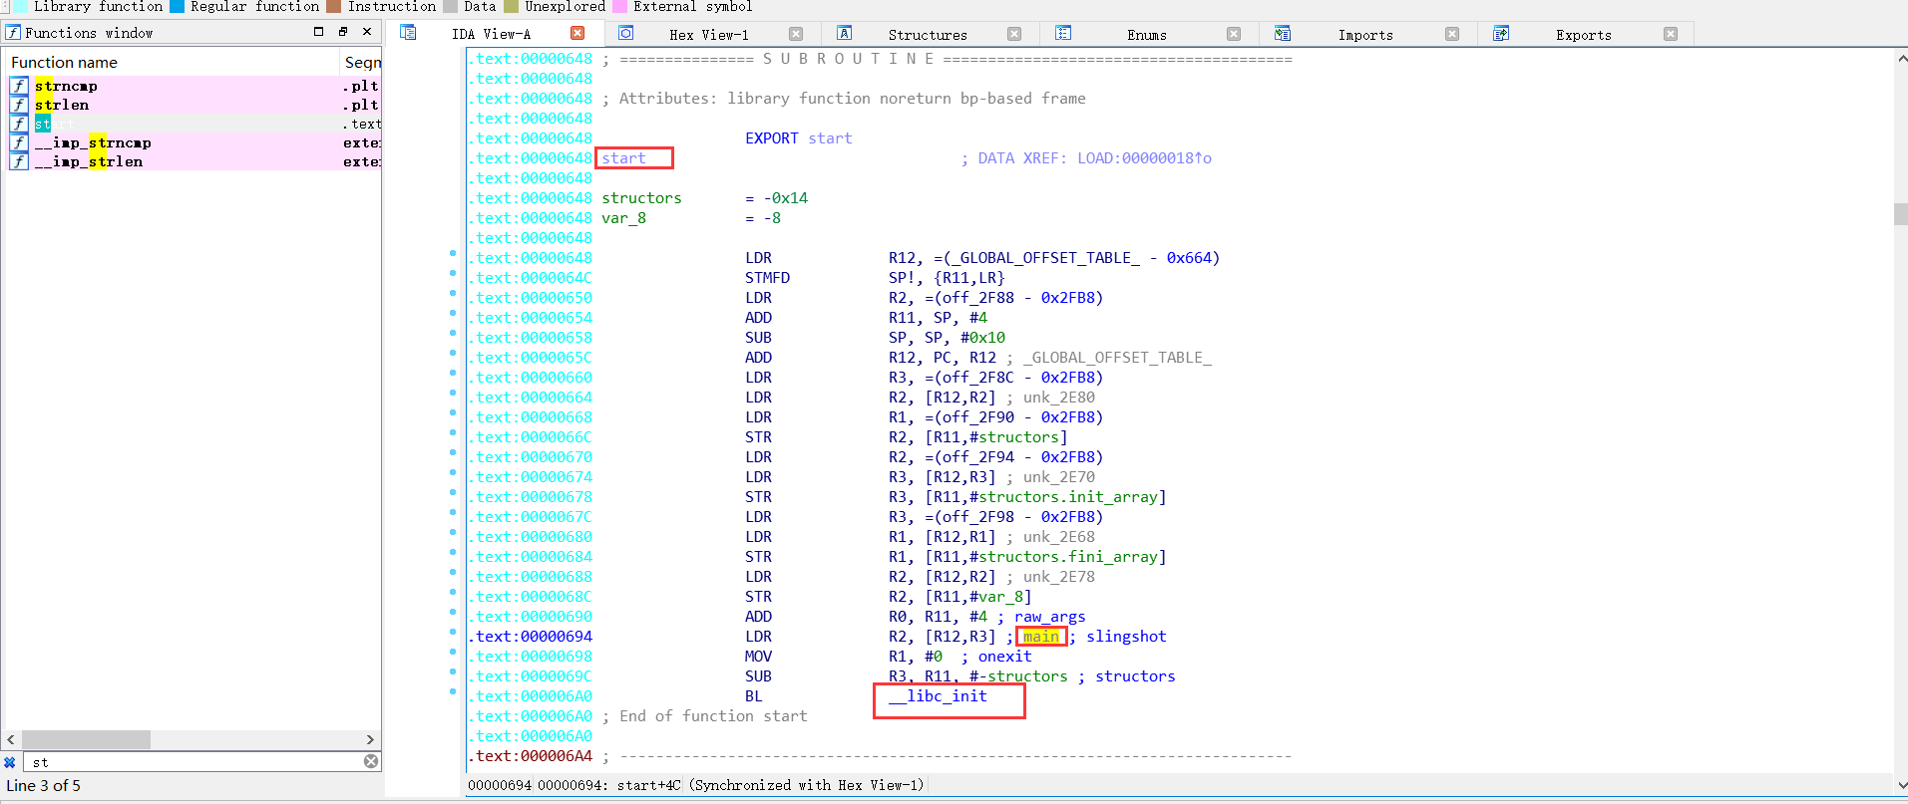Click the Enums tab icon
The width and height of the screenshot is (1908, 804).
point(1063,33)
